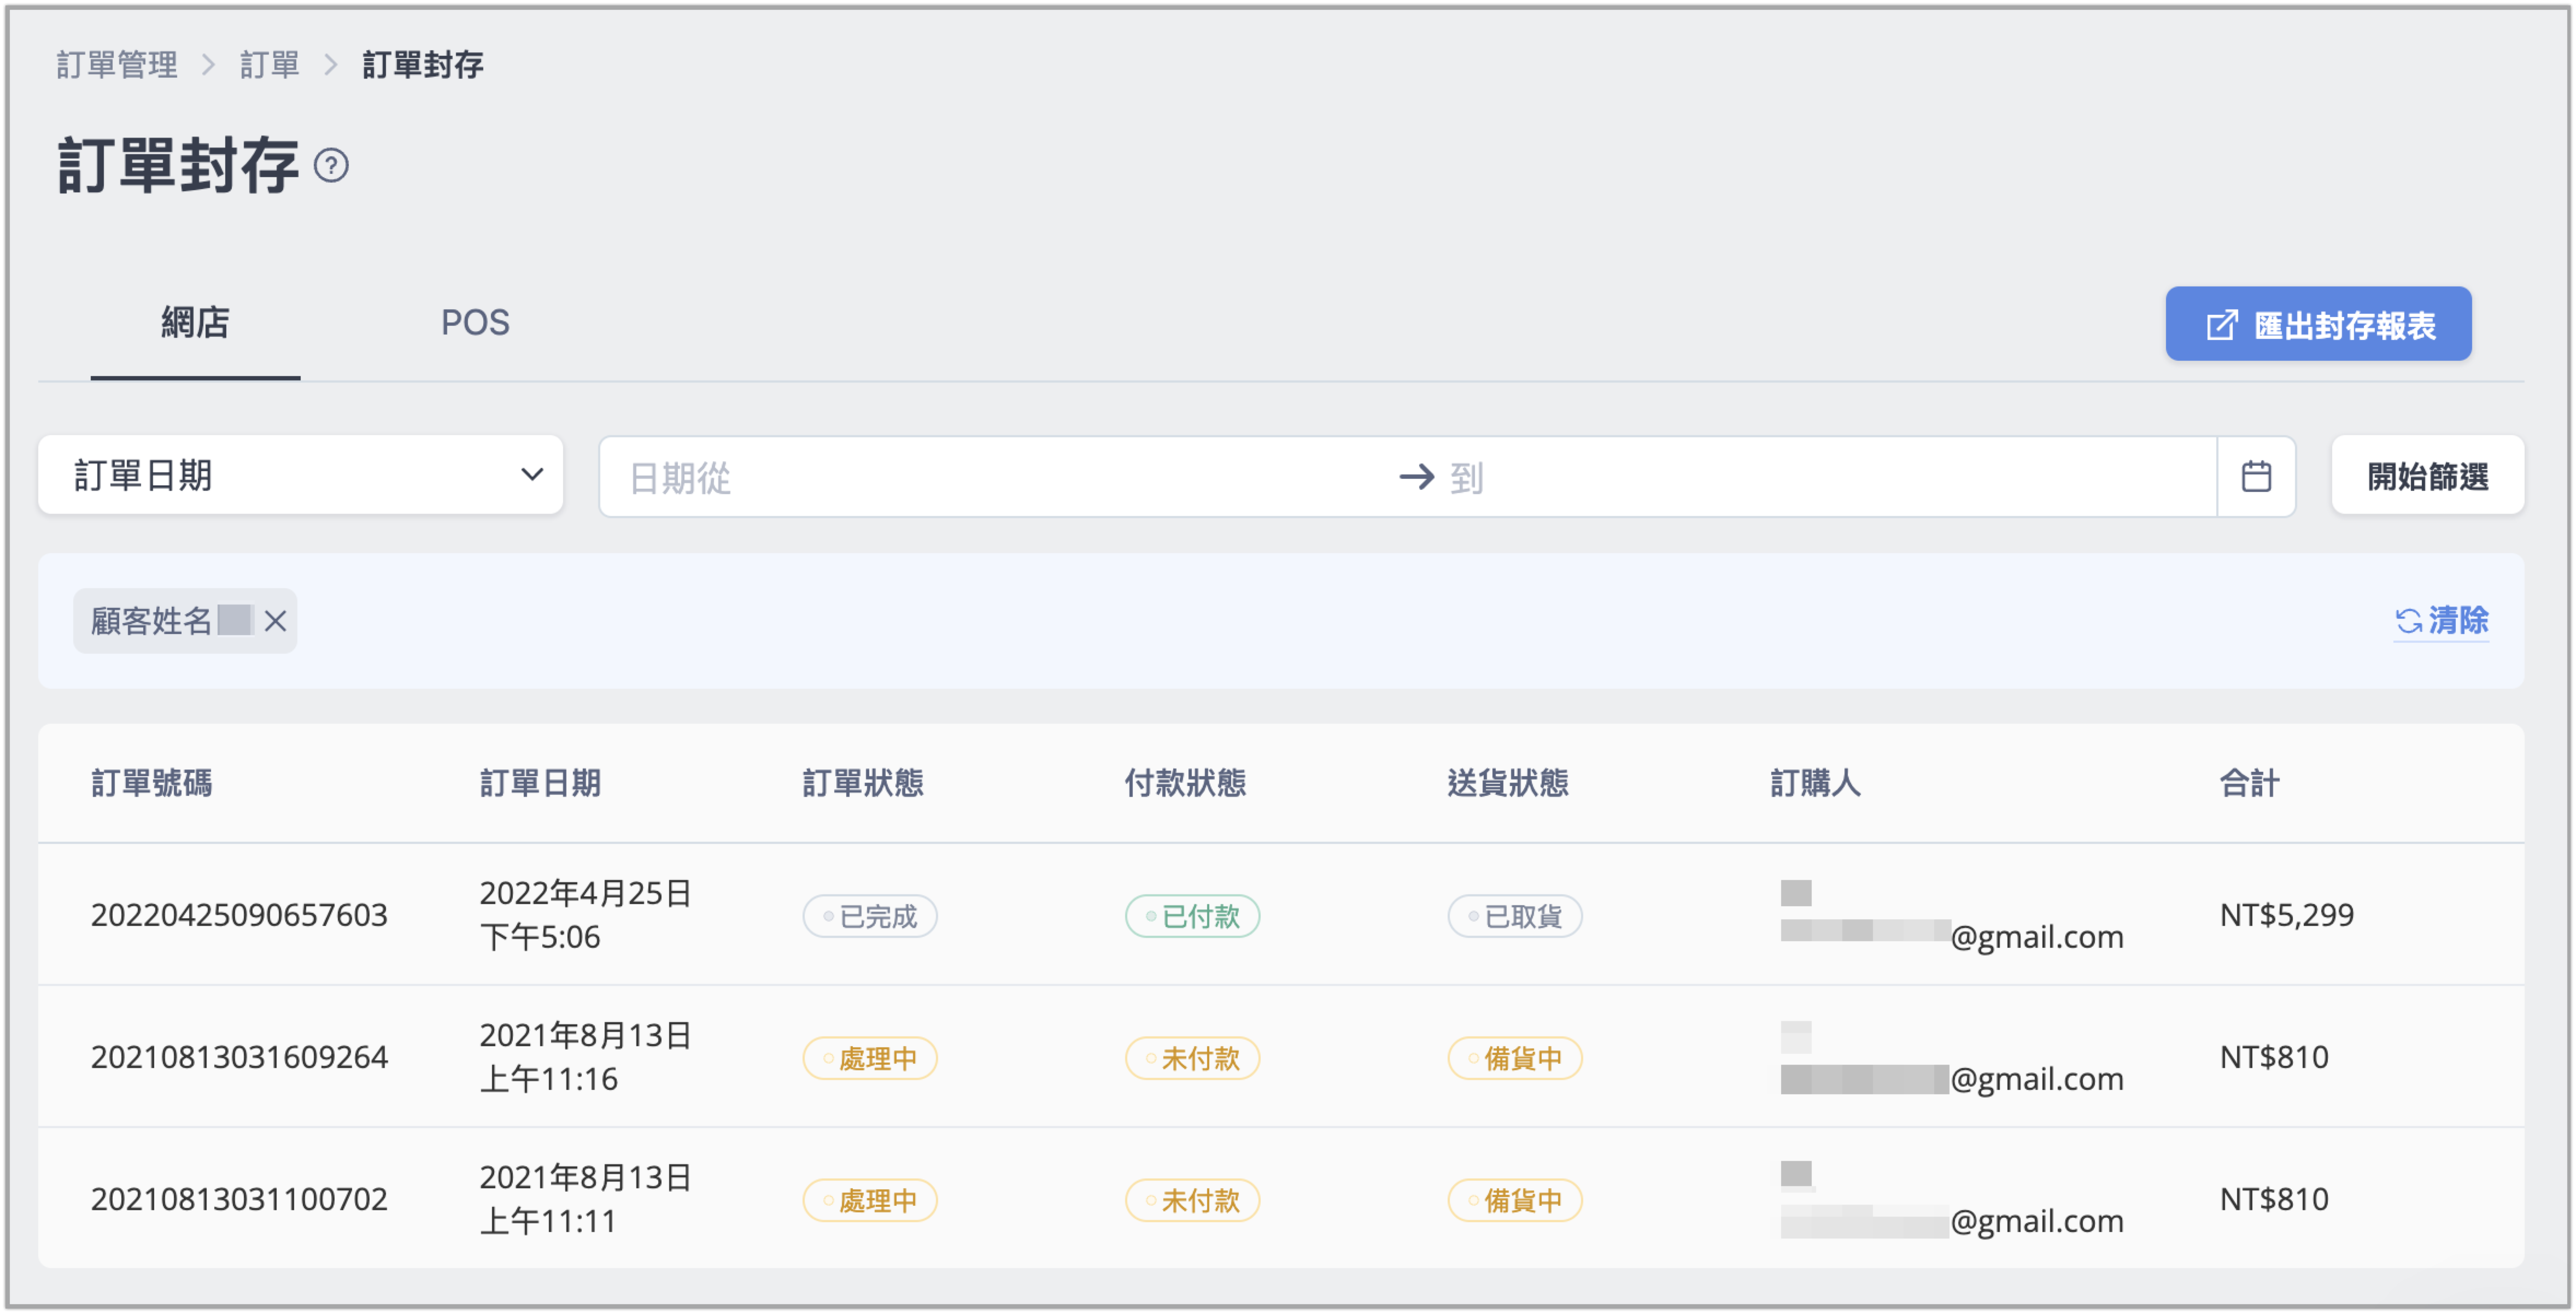Click the 日期從 start date field

point(1000,477)
